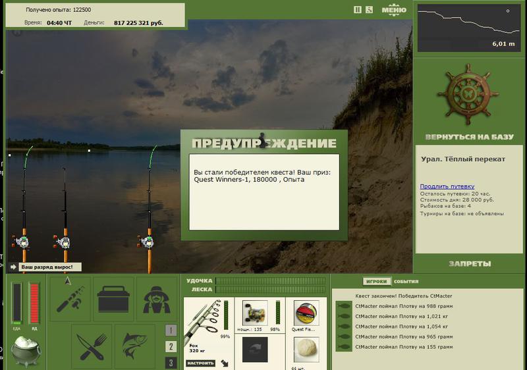Click fish icon beside Плотву 965 грамм

(344, 336)
